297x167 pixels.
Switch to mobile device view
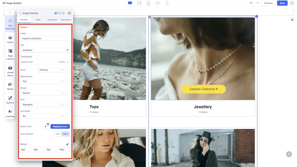(x=167, y=3)
